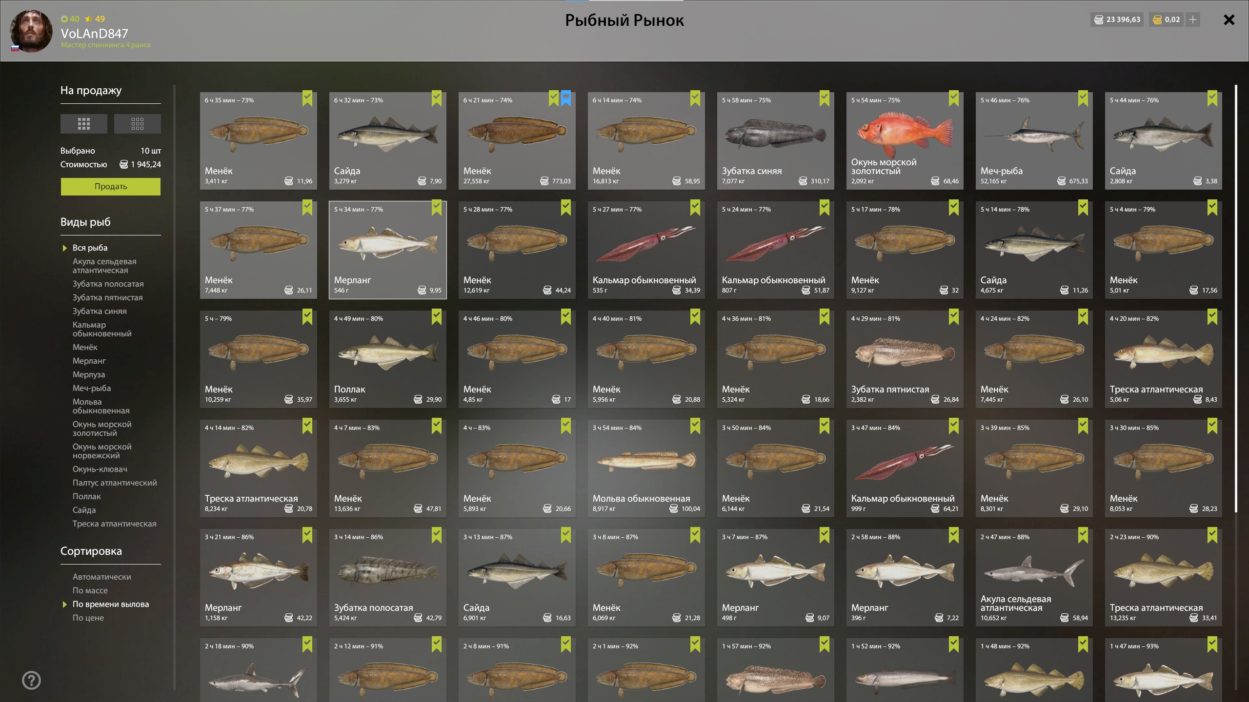1249x702 pixels.
Task: Select sorting По цене
Action: (x=88, y=618)
